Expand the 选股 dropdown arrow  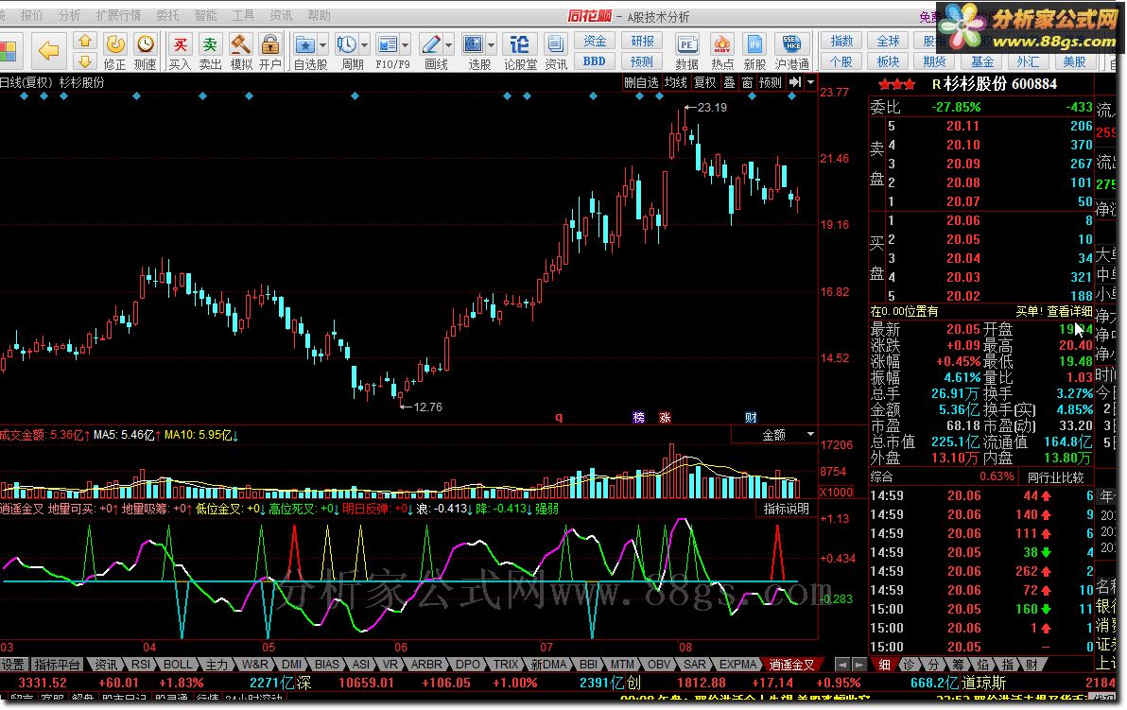tap(491, 45)
